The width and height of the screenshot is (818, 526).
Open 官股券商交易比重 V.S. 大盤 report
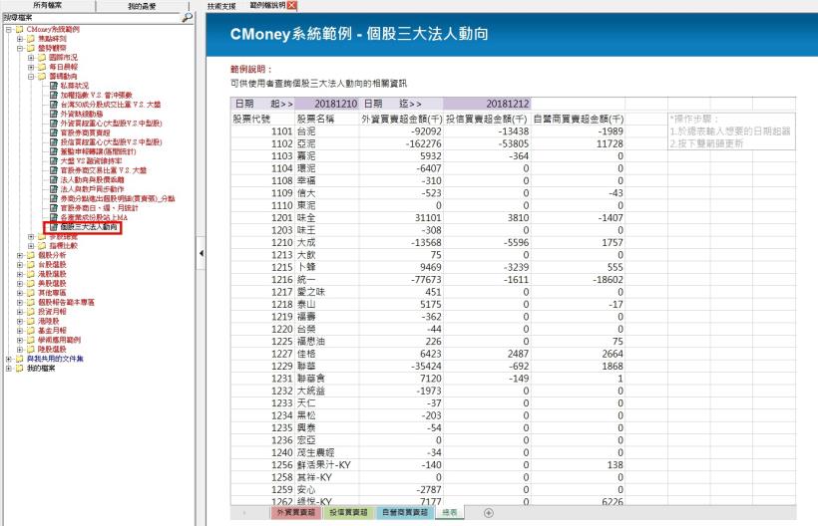click(104, 170)
